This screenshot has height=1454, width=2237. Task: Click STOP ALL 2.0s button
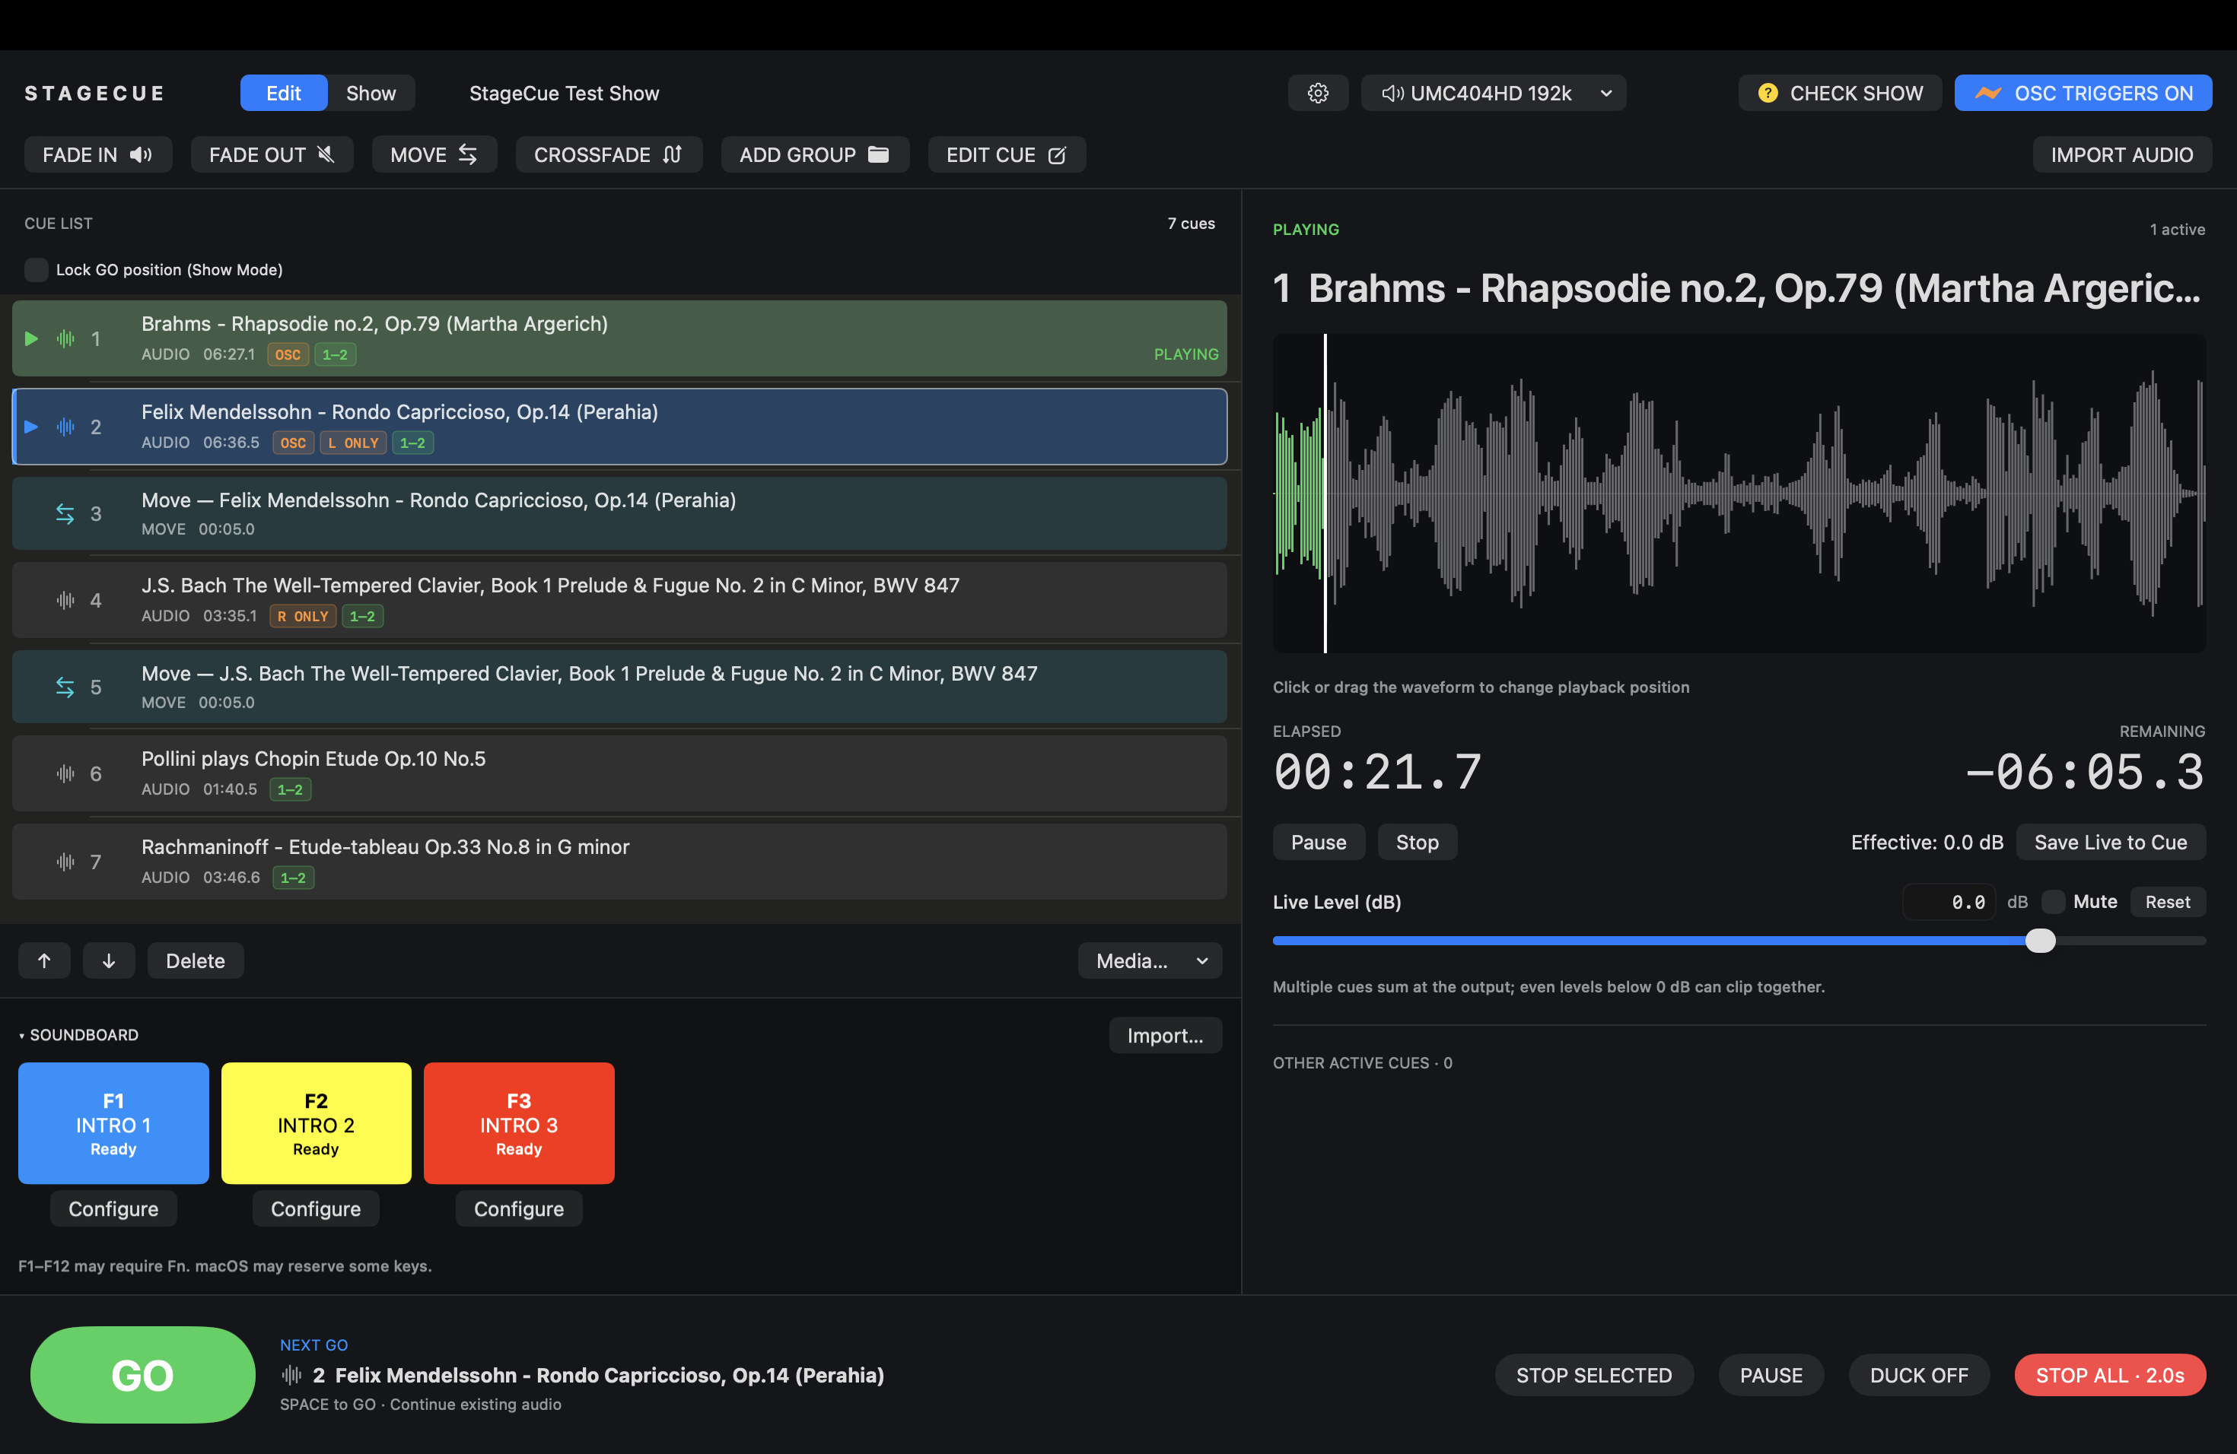[2110, 1375]
